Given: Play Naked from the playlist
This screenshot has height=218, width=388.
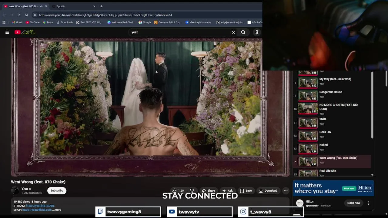Looking at the screenshot, I should (332, 148).
